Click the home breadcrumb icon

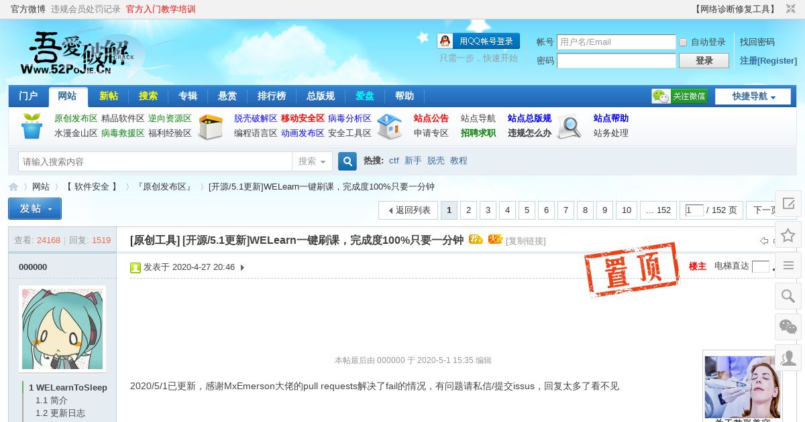pos(13,187)
